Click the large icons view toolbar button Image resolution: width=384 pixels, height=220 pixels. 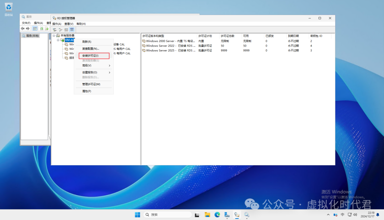coord(55,29)
